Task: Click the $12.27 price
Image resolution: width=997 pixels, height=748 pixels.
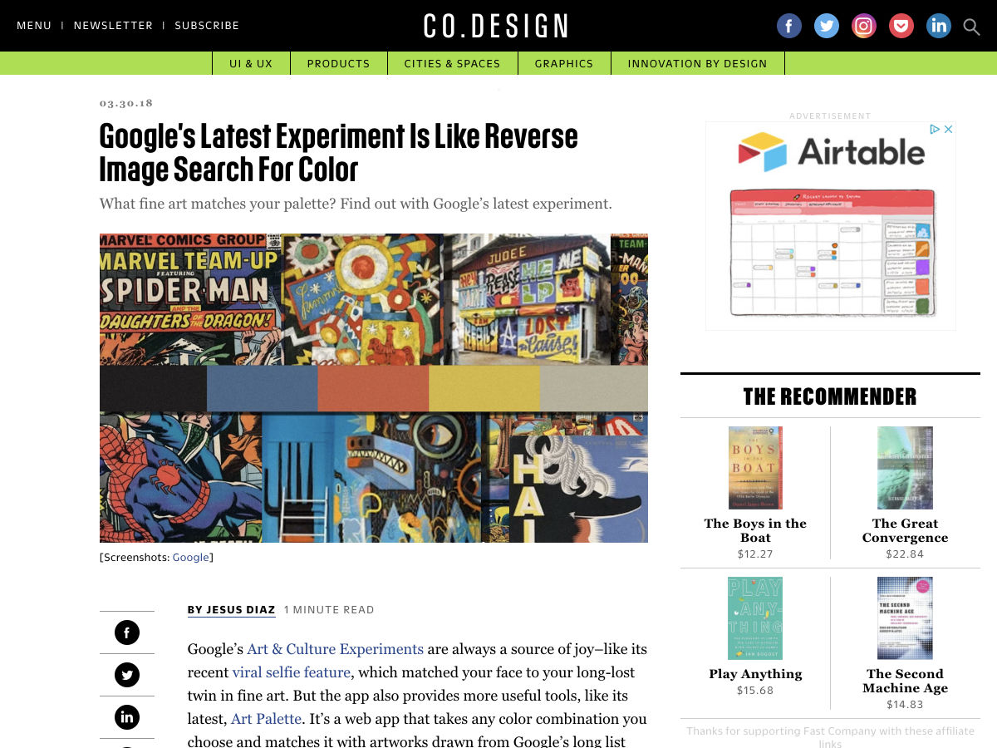Action: click(755, 554)
